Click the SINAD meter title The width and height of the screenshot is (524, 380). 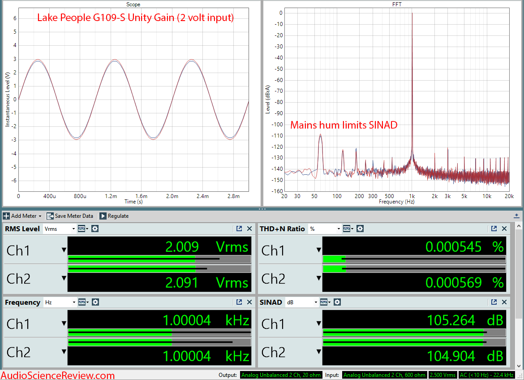click(x=271, y=302)
